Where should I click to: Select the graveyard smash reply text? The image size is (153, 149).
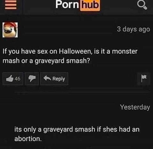(77, 134)
